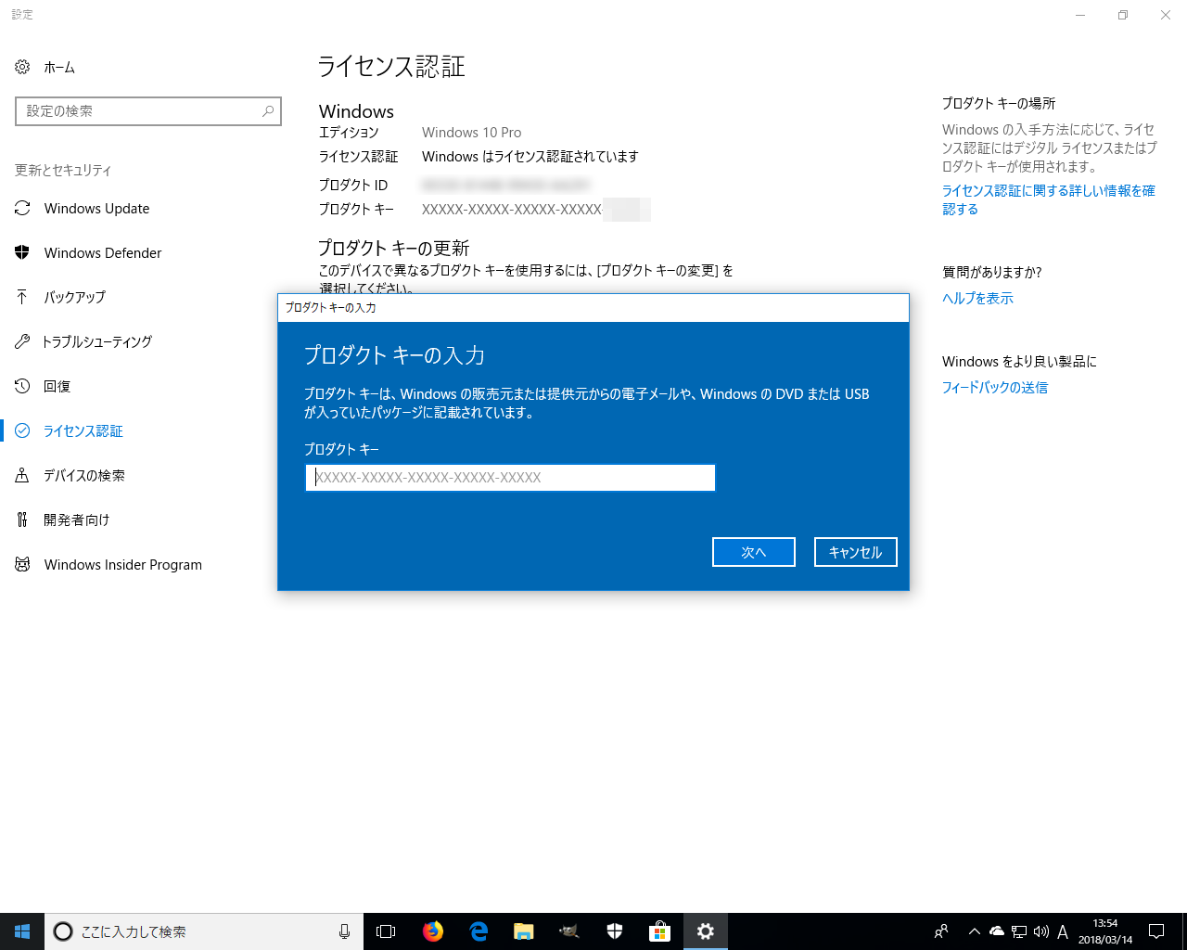This screenshot has height=950, width=1187.
Task: Open the Windows Start menu
Action: tap(22, 931)
